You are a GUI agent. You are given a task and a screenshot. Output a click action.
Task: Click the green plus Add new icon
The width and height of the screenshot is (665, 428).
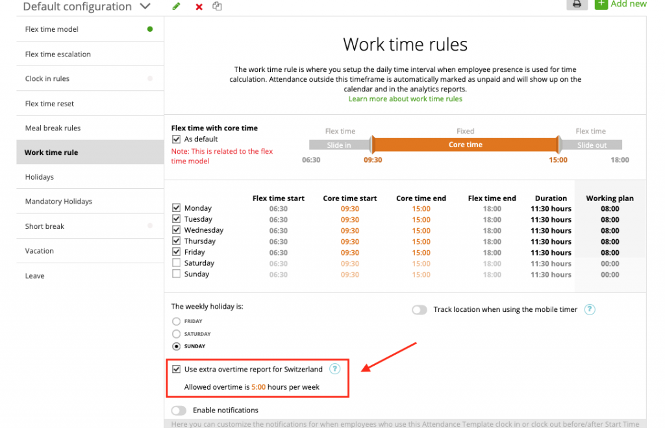[x=601, y=4]
